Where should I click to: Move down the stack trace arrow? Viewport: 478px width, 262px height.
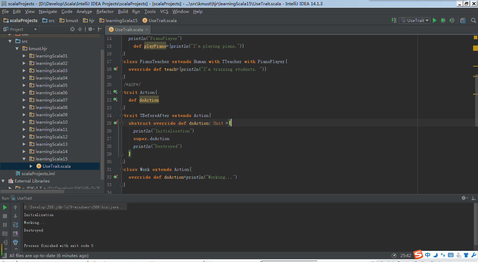coord(15,216)
